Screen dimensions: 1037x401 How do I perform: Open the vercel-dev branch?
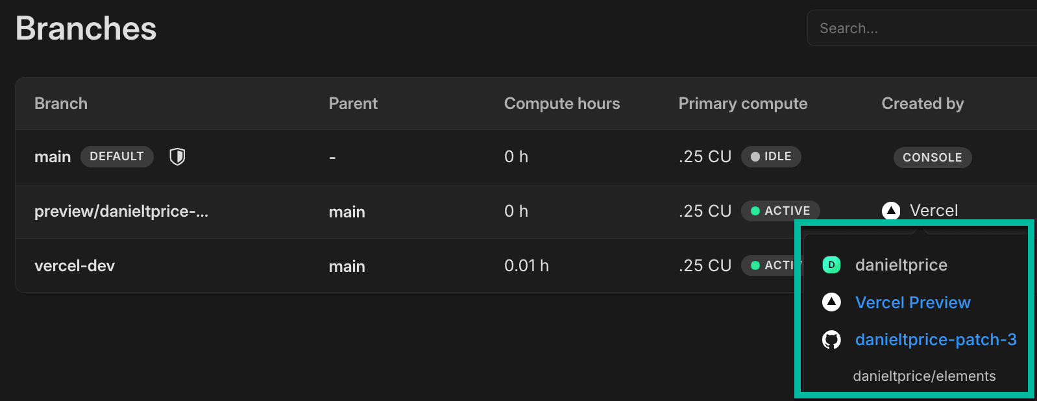pyautogui.click(x=75, y=266)
